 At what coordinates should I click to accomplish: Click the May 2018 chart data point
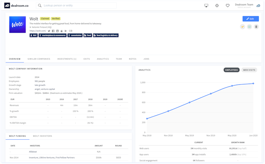pyautogui.click(x=147, y=119)
